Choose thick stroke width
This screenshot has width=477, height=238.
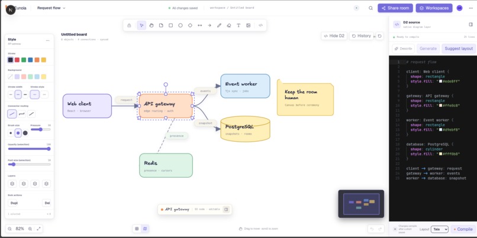[x=25, y=94]
